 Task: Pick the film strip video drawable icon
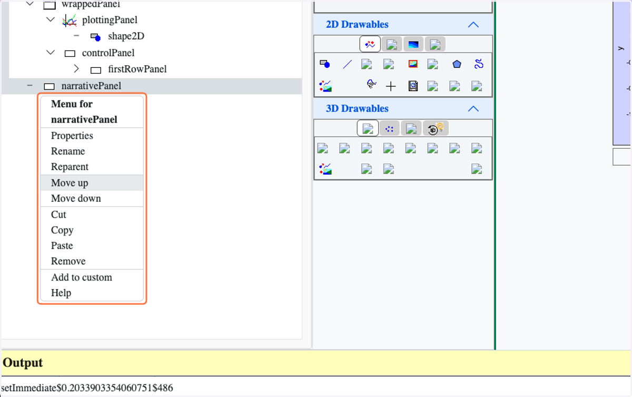click(413, 86)
